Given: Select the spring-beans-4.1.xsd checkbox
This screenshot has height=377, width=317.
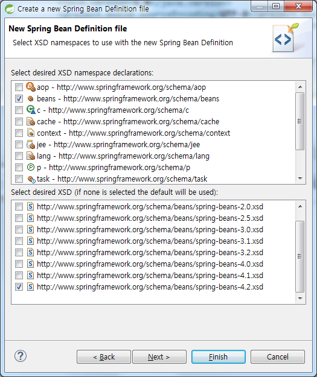Looking at the screenshot, I should (x=19, y=275).
